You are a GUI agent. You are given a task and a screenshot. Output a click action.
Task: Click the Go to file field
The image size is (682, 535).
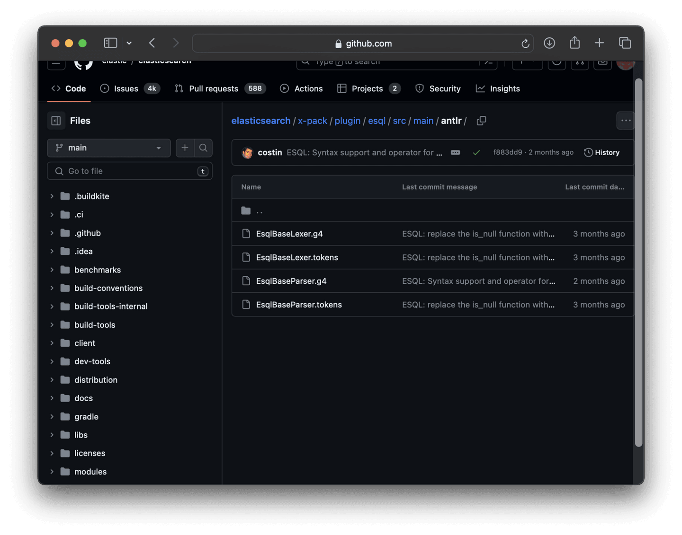click(x=129, y=171)
